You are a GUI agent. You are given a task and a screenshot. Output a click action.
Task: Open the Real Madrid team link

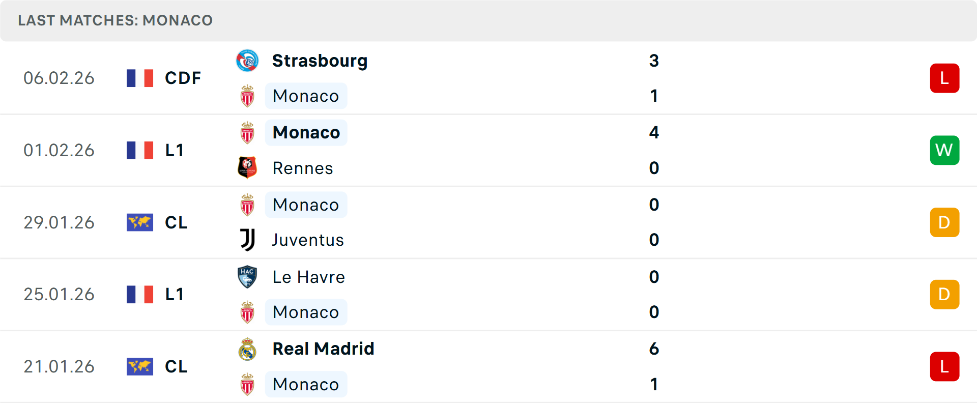(323, 349)
